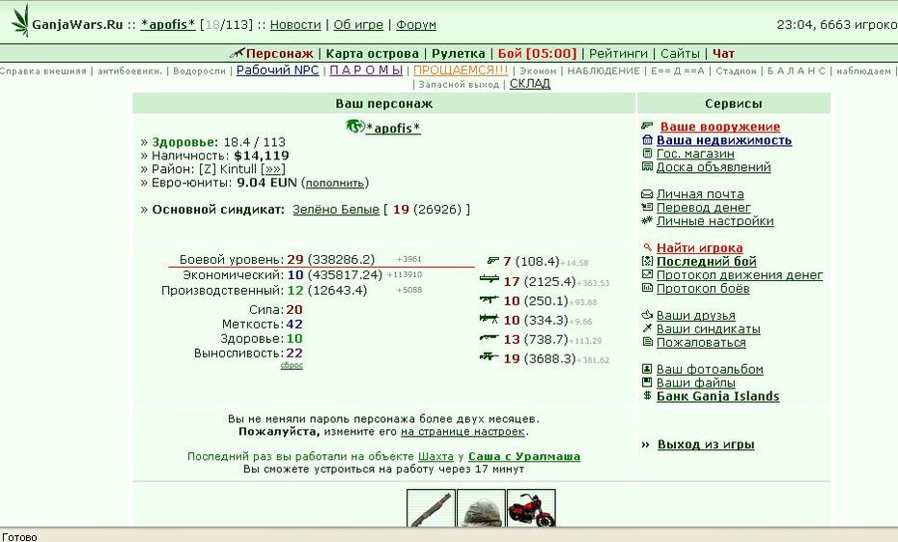
Task: Open Бой [05:00] menu item
Action: tap(537, 54)
